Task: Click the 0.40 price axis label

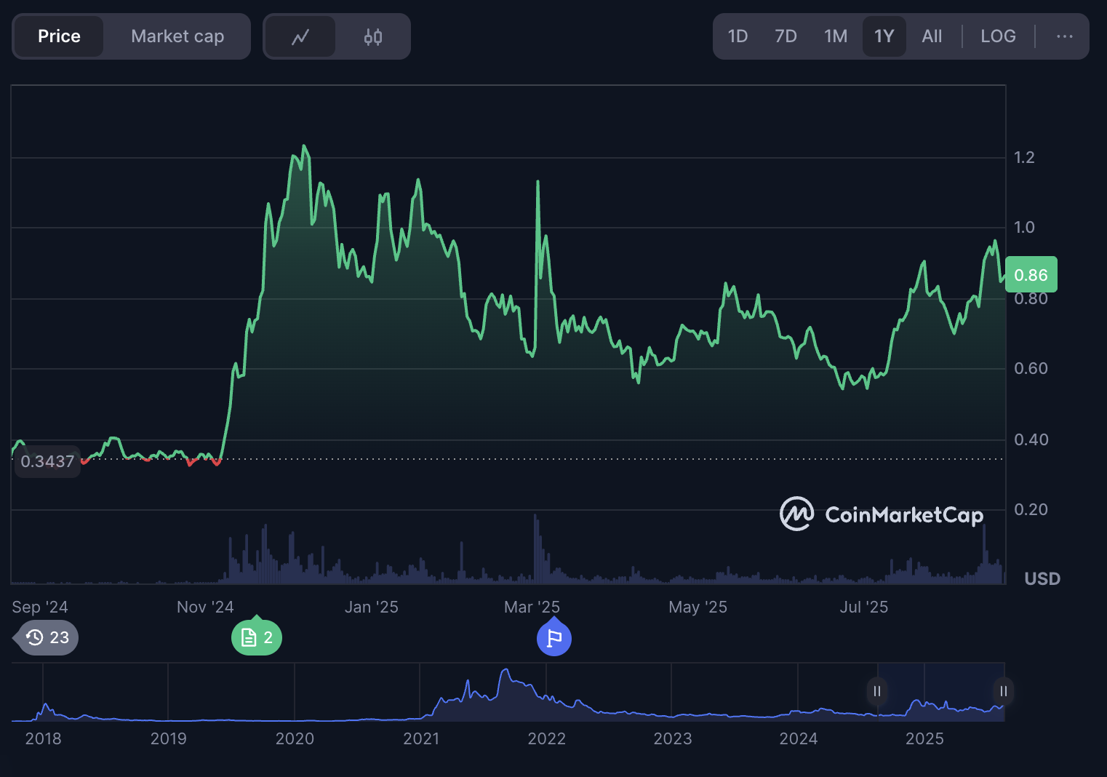Action: (1031, 439)
